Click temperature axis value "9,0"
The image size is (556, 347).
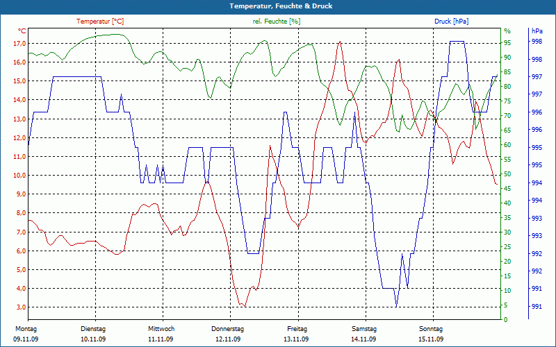click(21, 194)
